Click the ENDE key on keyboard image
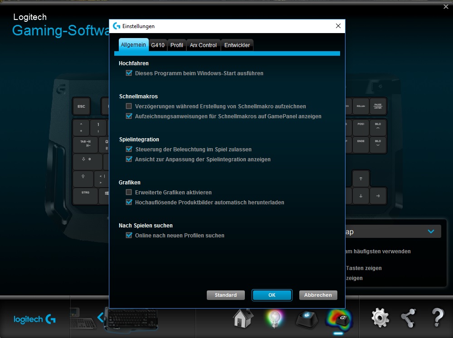Screen dimensions: 453x338 pos(361,145)
